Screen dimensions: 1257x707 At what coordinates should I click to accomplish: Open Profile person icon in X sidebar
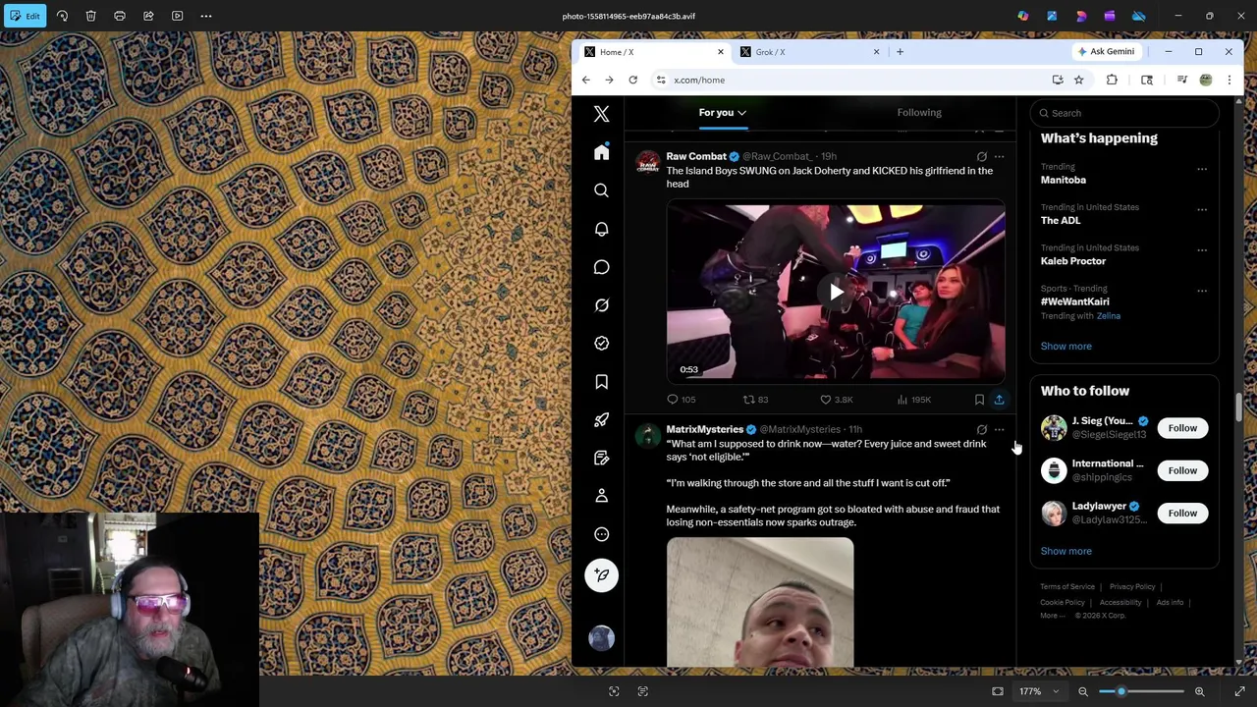tap(601, 496)
